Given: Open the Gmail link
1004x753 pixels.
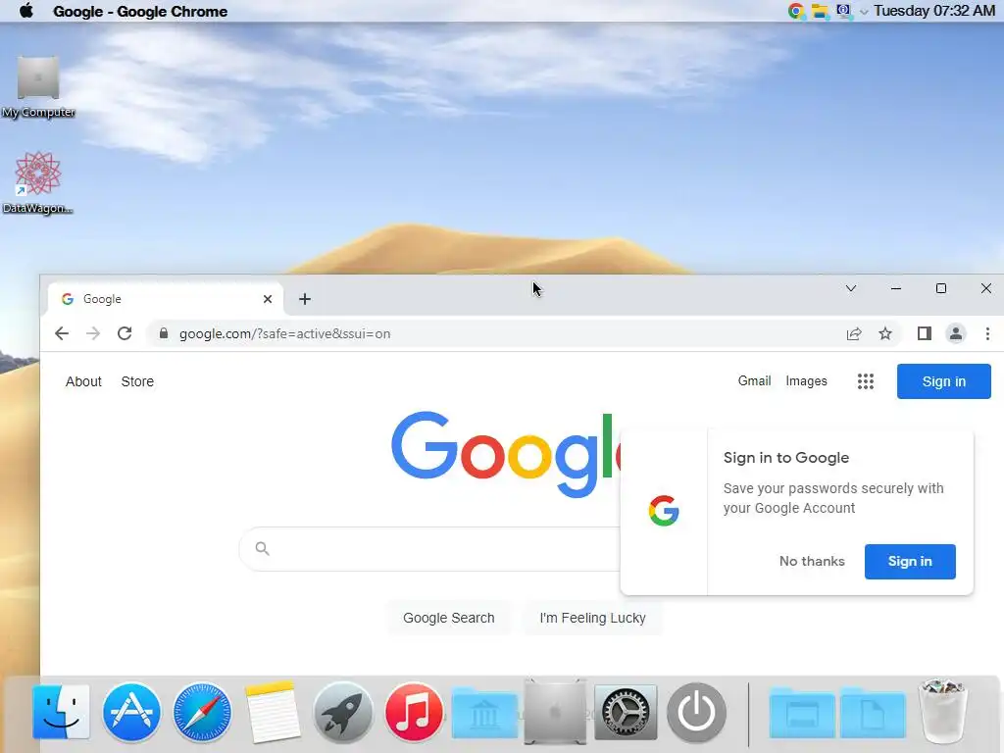Looking at the screenshot, I should click(754, 381).
